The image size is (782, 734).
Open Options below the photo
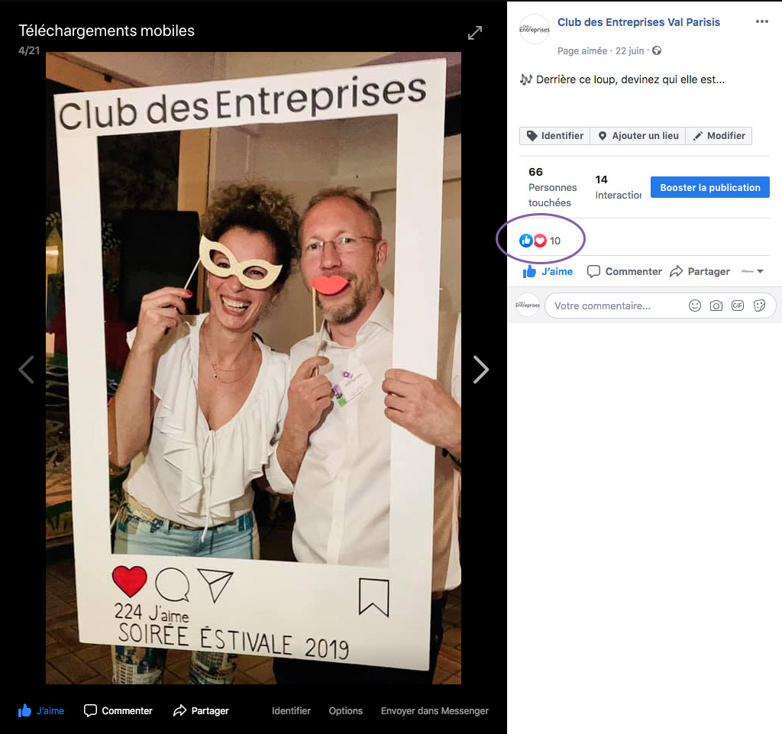point(346,710)
